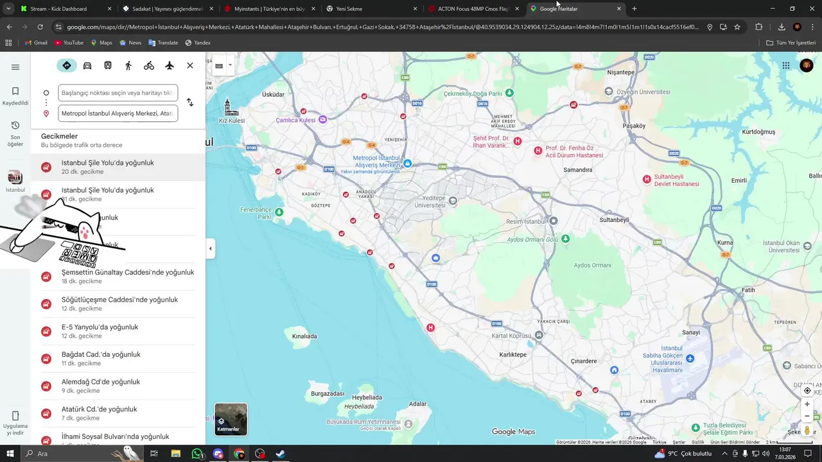The image size is (822, 462).
Task: Select Bağdat Cad.'da yoğunluk
Action: 118,359
